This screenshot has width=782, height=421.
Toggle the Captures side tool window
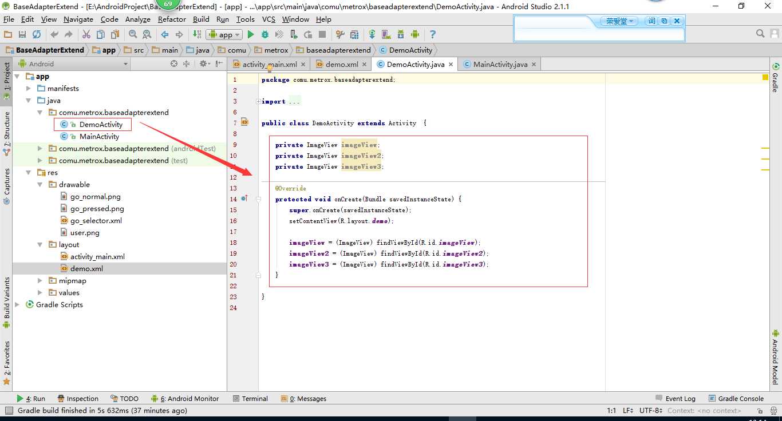coord(7,186)
